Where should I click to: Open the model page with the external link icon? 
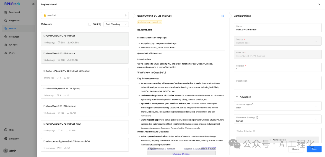[223, 16]
